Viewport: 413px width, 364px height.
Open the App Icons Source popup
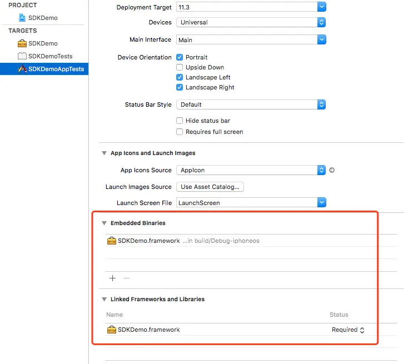251,170
